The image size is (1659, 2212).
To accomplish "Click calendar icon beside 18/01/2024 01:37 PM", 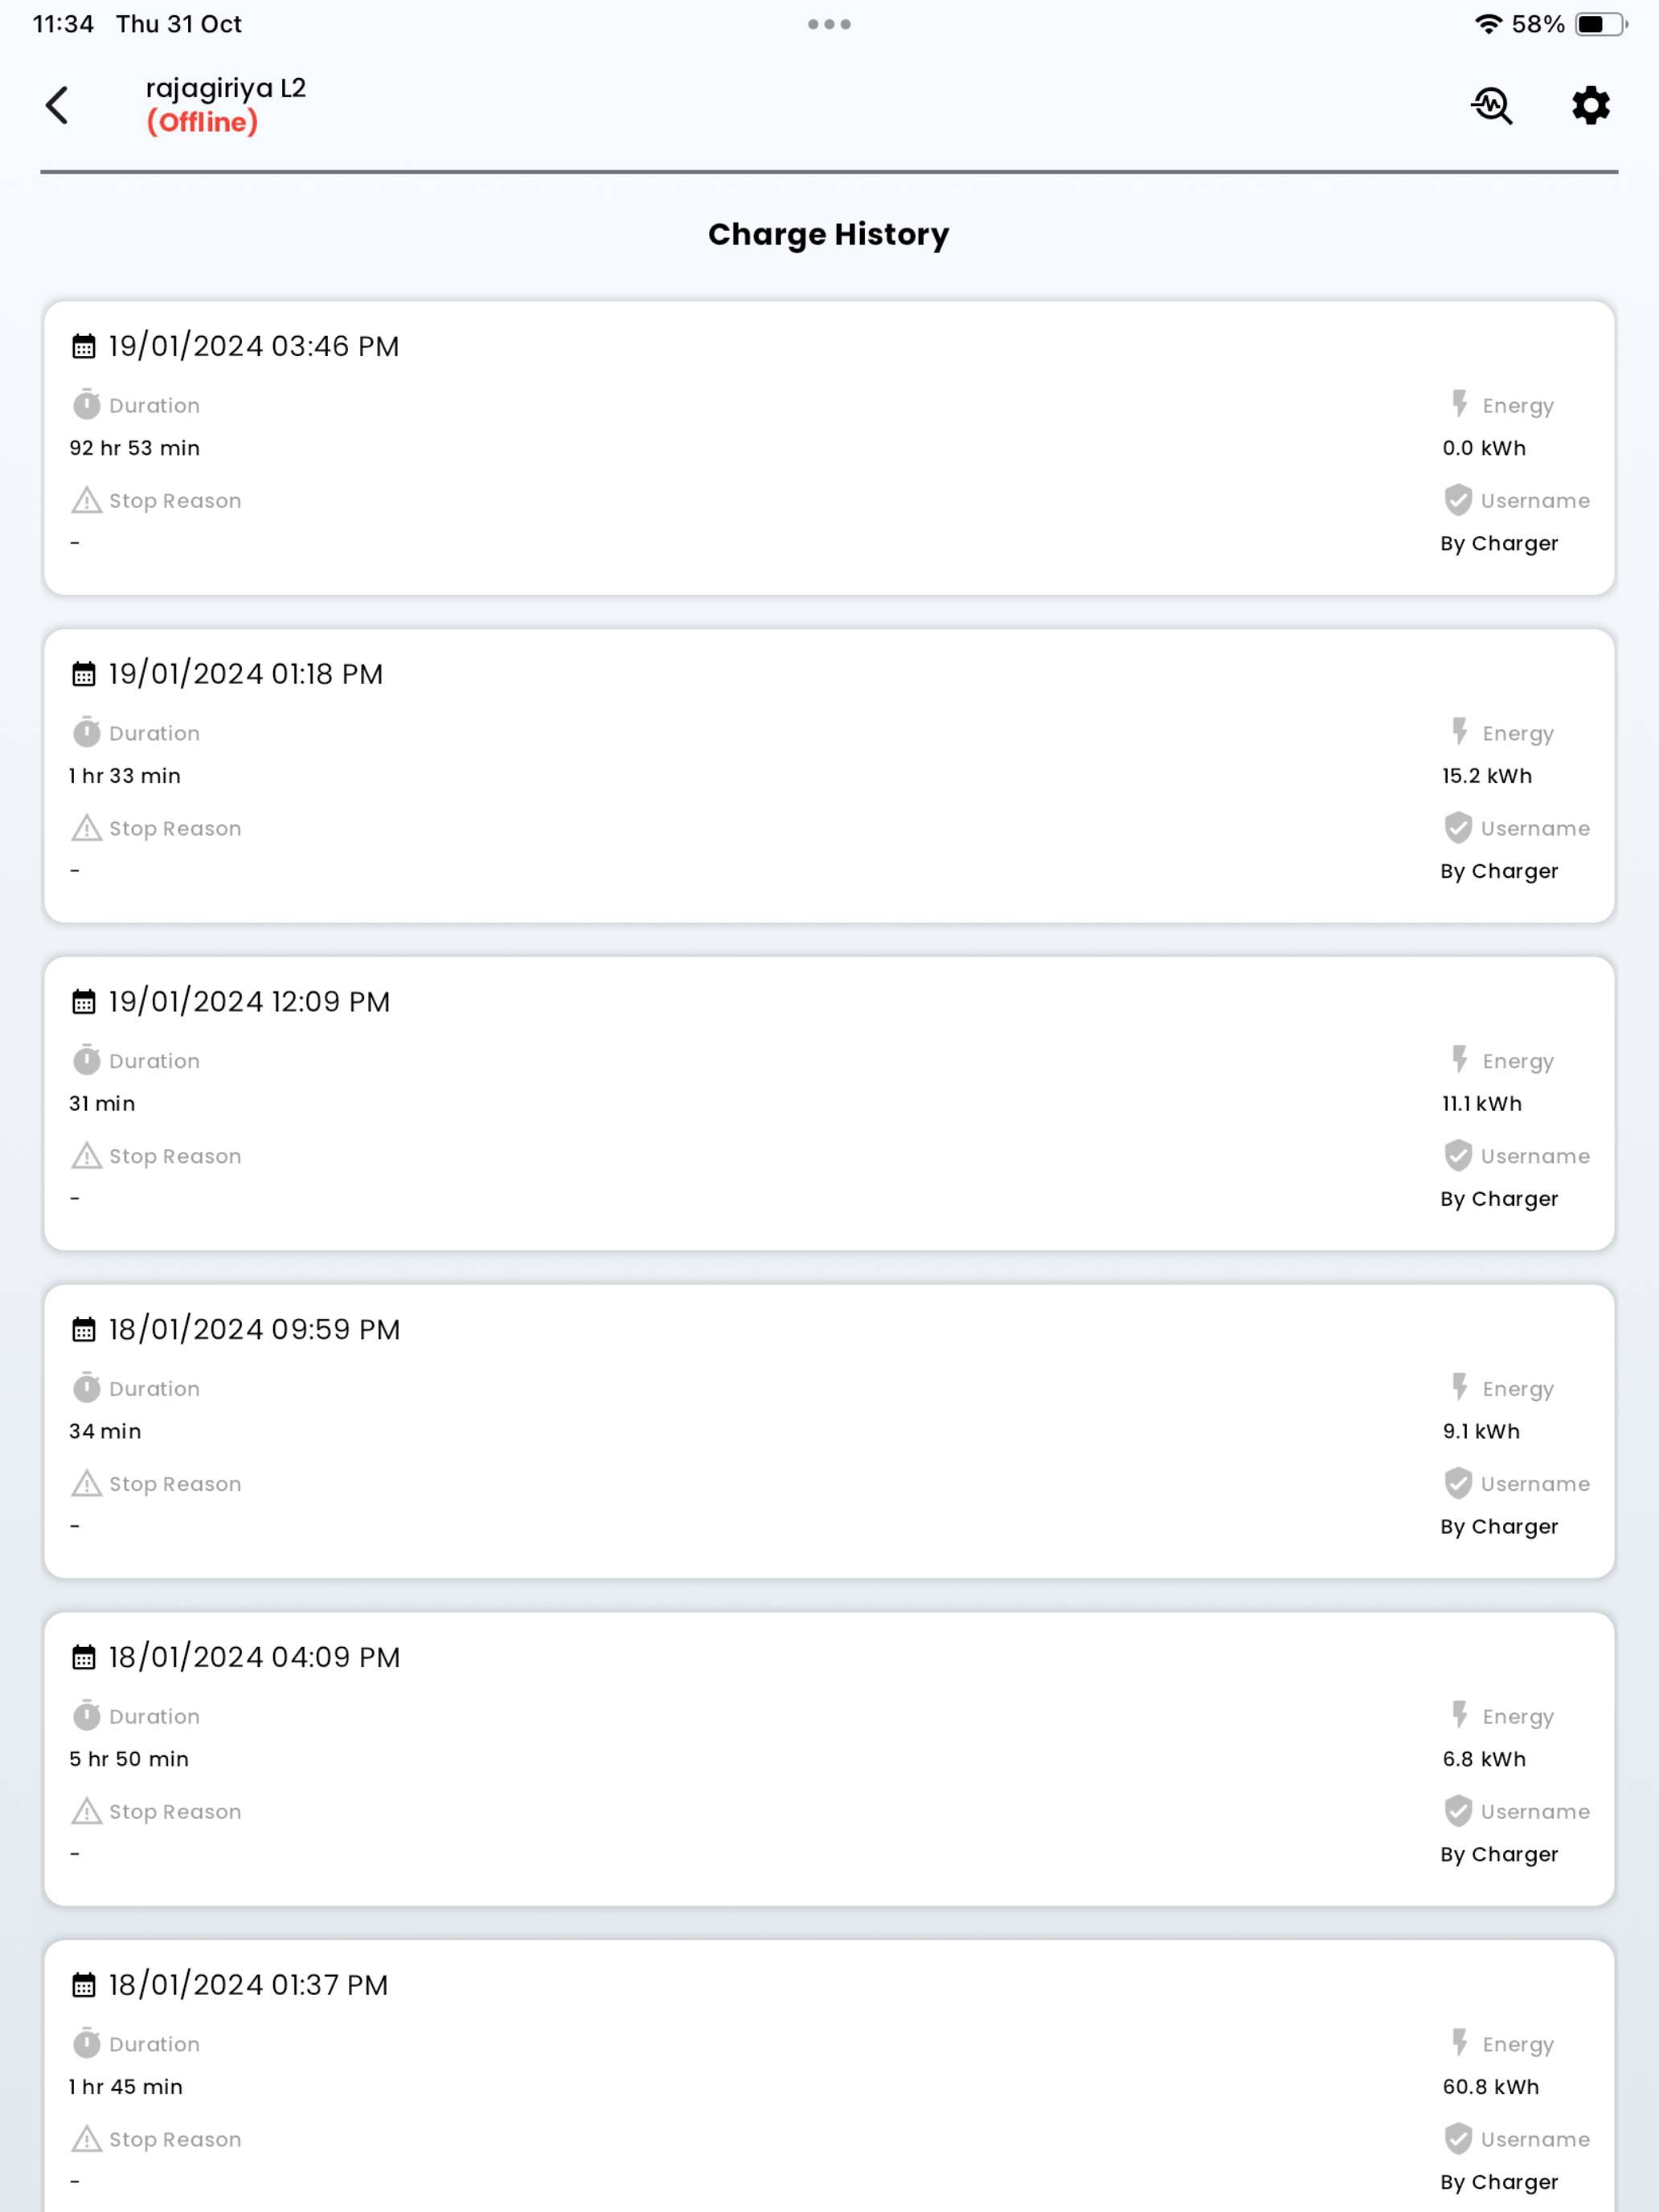I will tap(84, 1985).
